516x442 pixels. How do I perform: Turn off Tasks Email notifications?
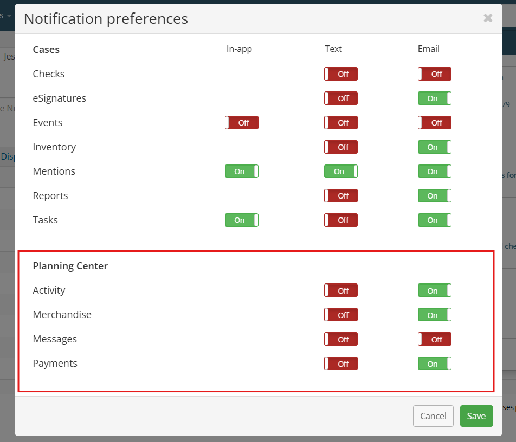434,220
